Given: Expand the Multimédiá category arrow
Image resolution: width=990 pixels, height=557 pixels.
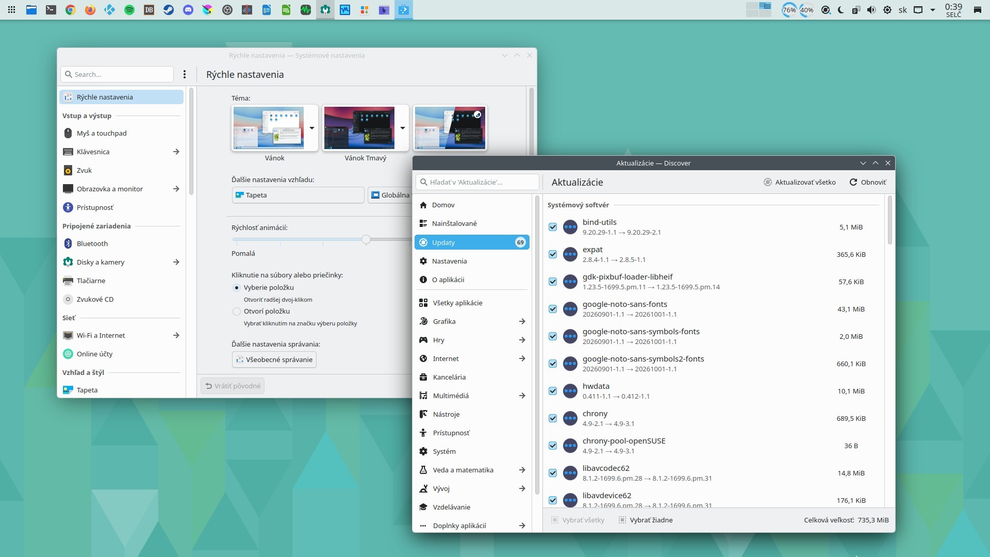Looking at the screenshot, I should pos(522,396).
